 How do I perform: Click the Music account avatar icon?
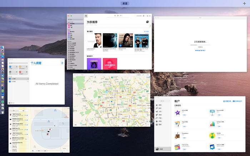tap(148, 22)
